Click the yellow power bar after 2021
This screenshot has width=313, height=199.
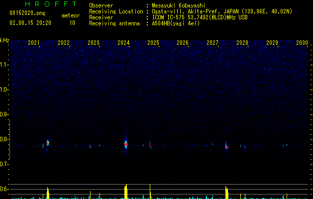click(48, 193)
